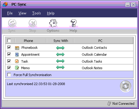
Task: Uncheck the Appointment checkbox
Action: click(x=9, y=54)
